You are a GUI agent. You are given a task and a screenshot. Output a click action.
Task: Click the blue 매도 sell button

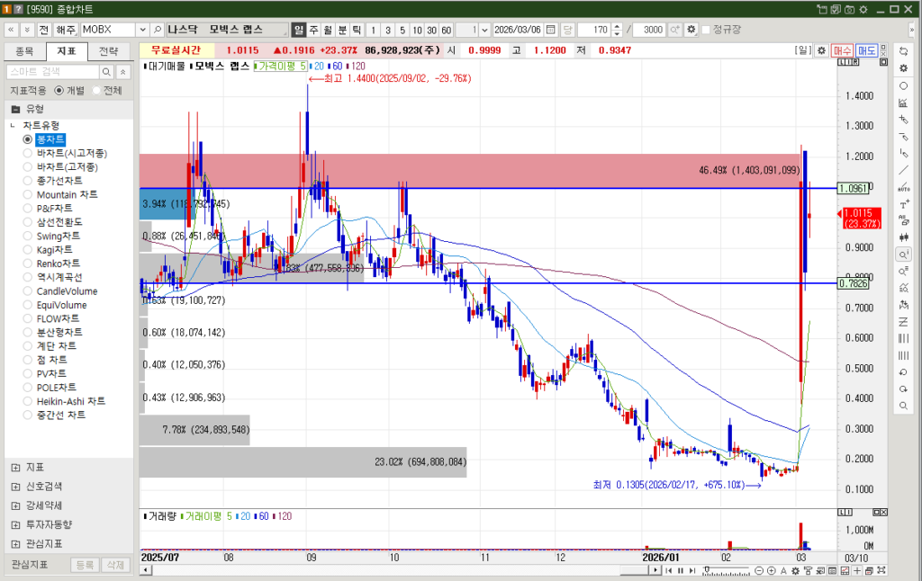(866, 50)
